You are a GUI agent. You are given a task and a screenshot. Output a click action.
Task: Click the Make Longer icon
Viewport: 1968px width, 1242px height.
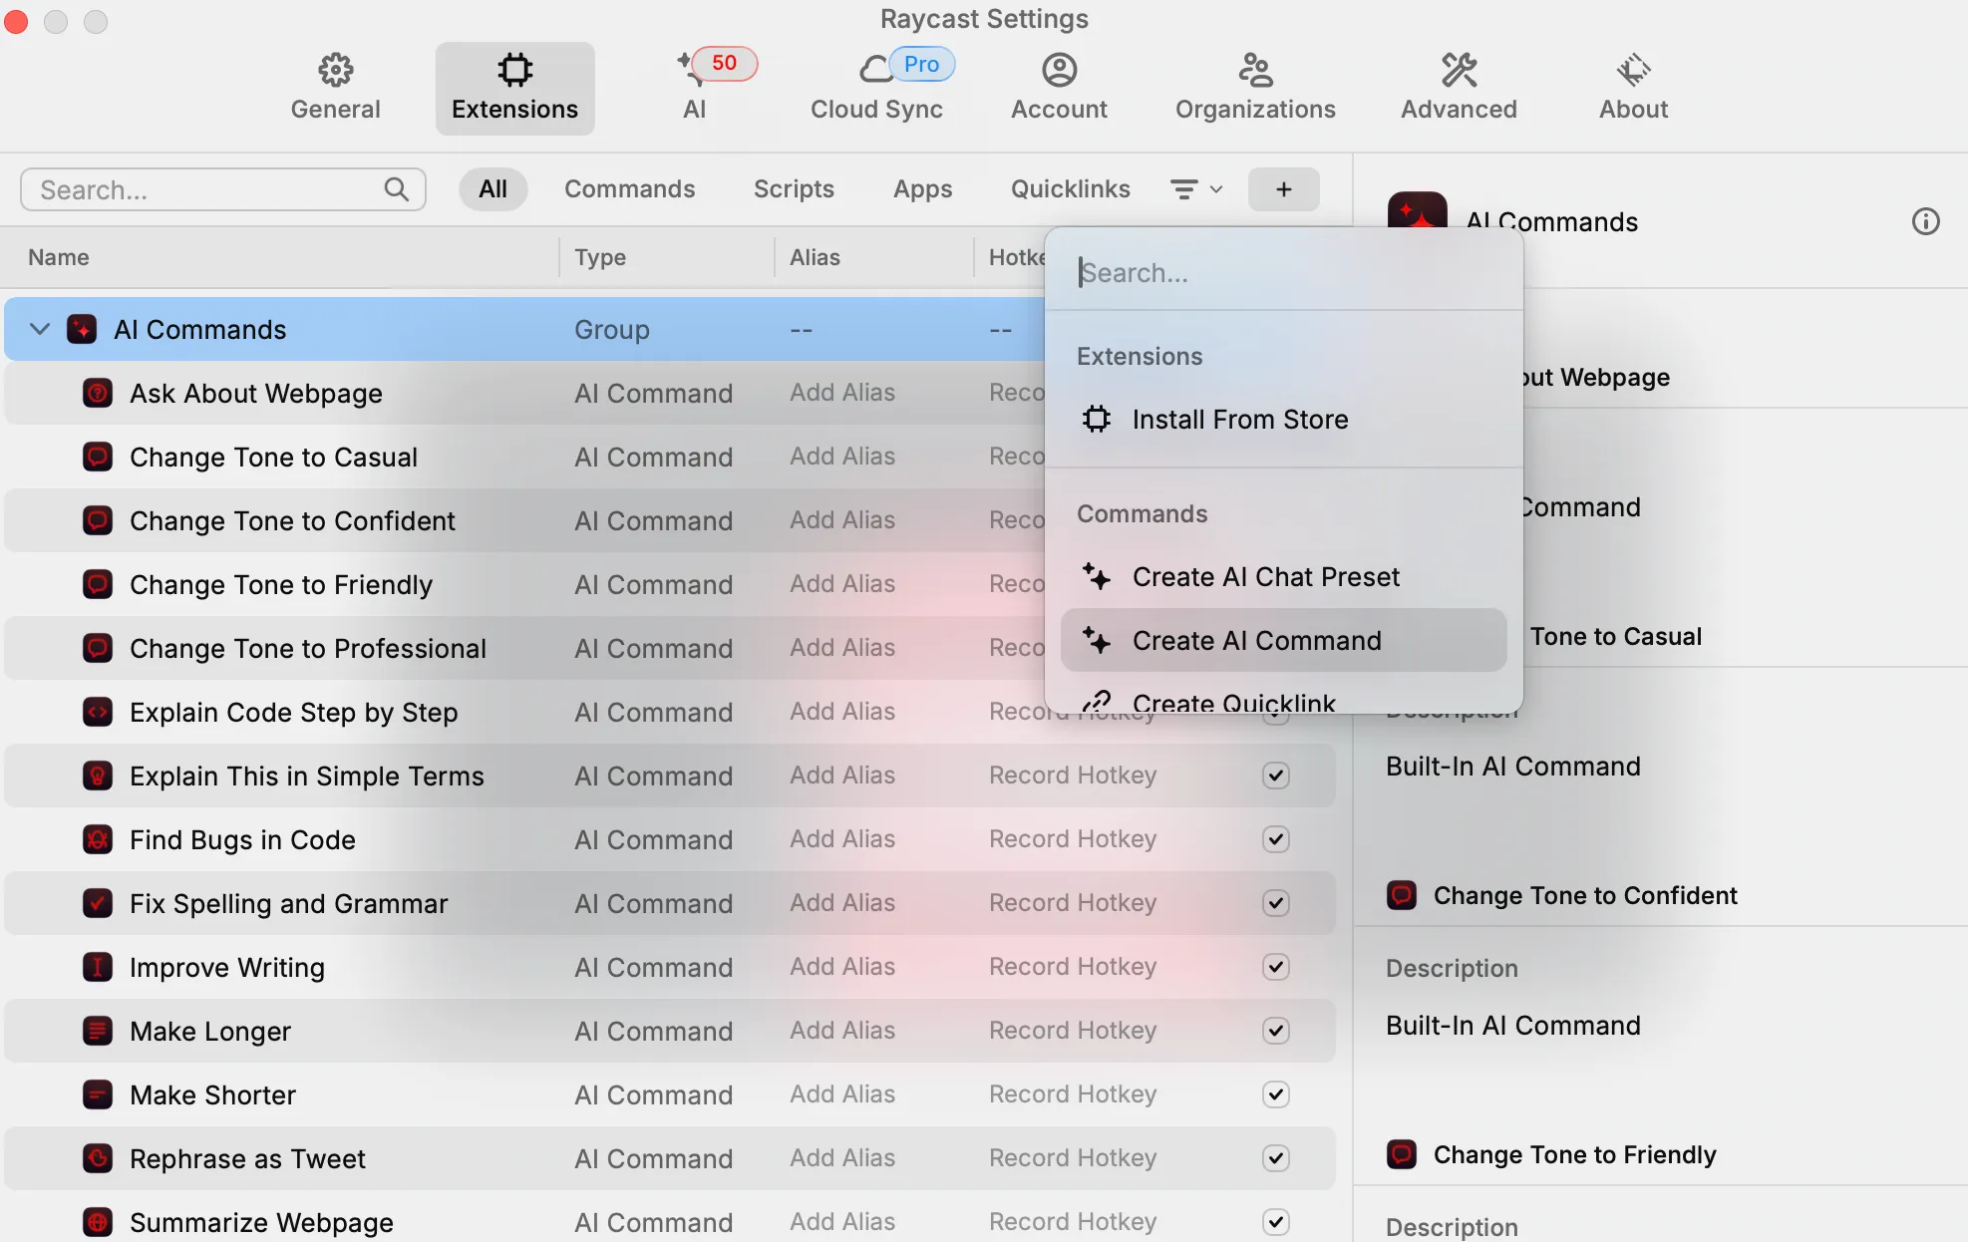pos(98,1031)
